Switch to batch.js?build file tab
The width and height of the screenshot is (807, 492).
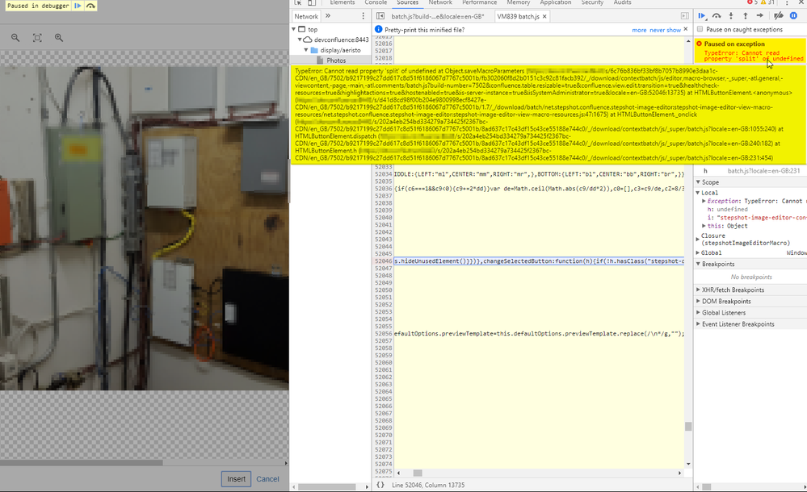click(x=438, y=16)
